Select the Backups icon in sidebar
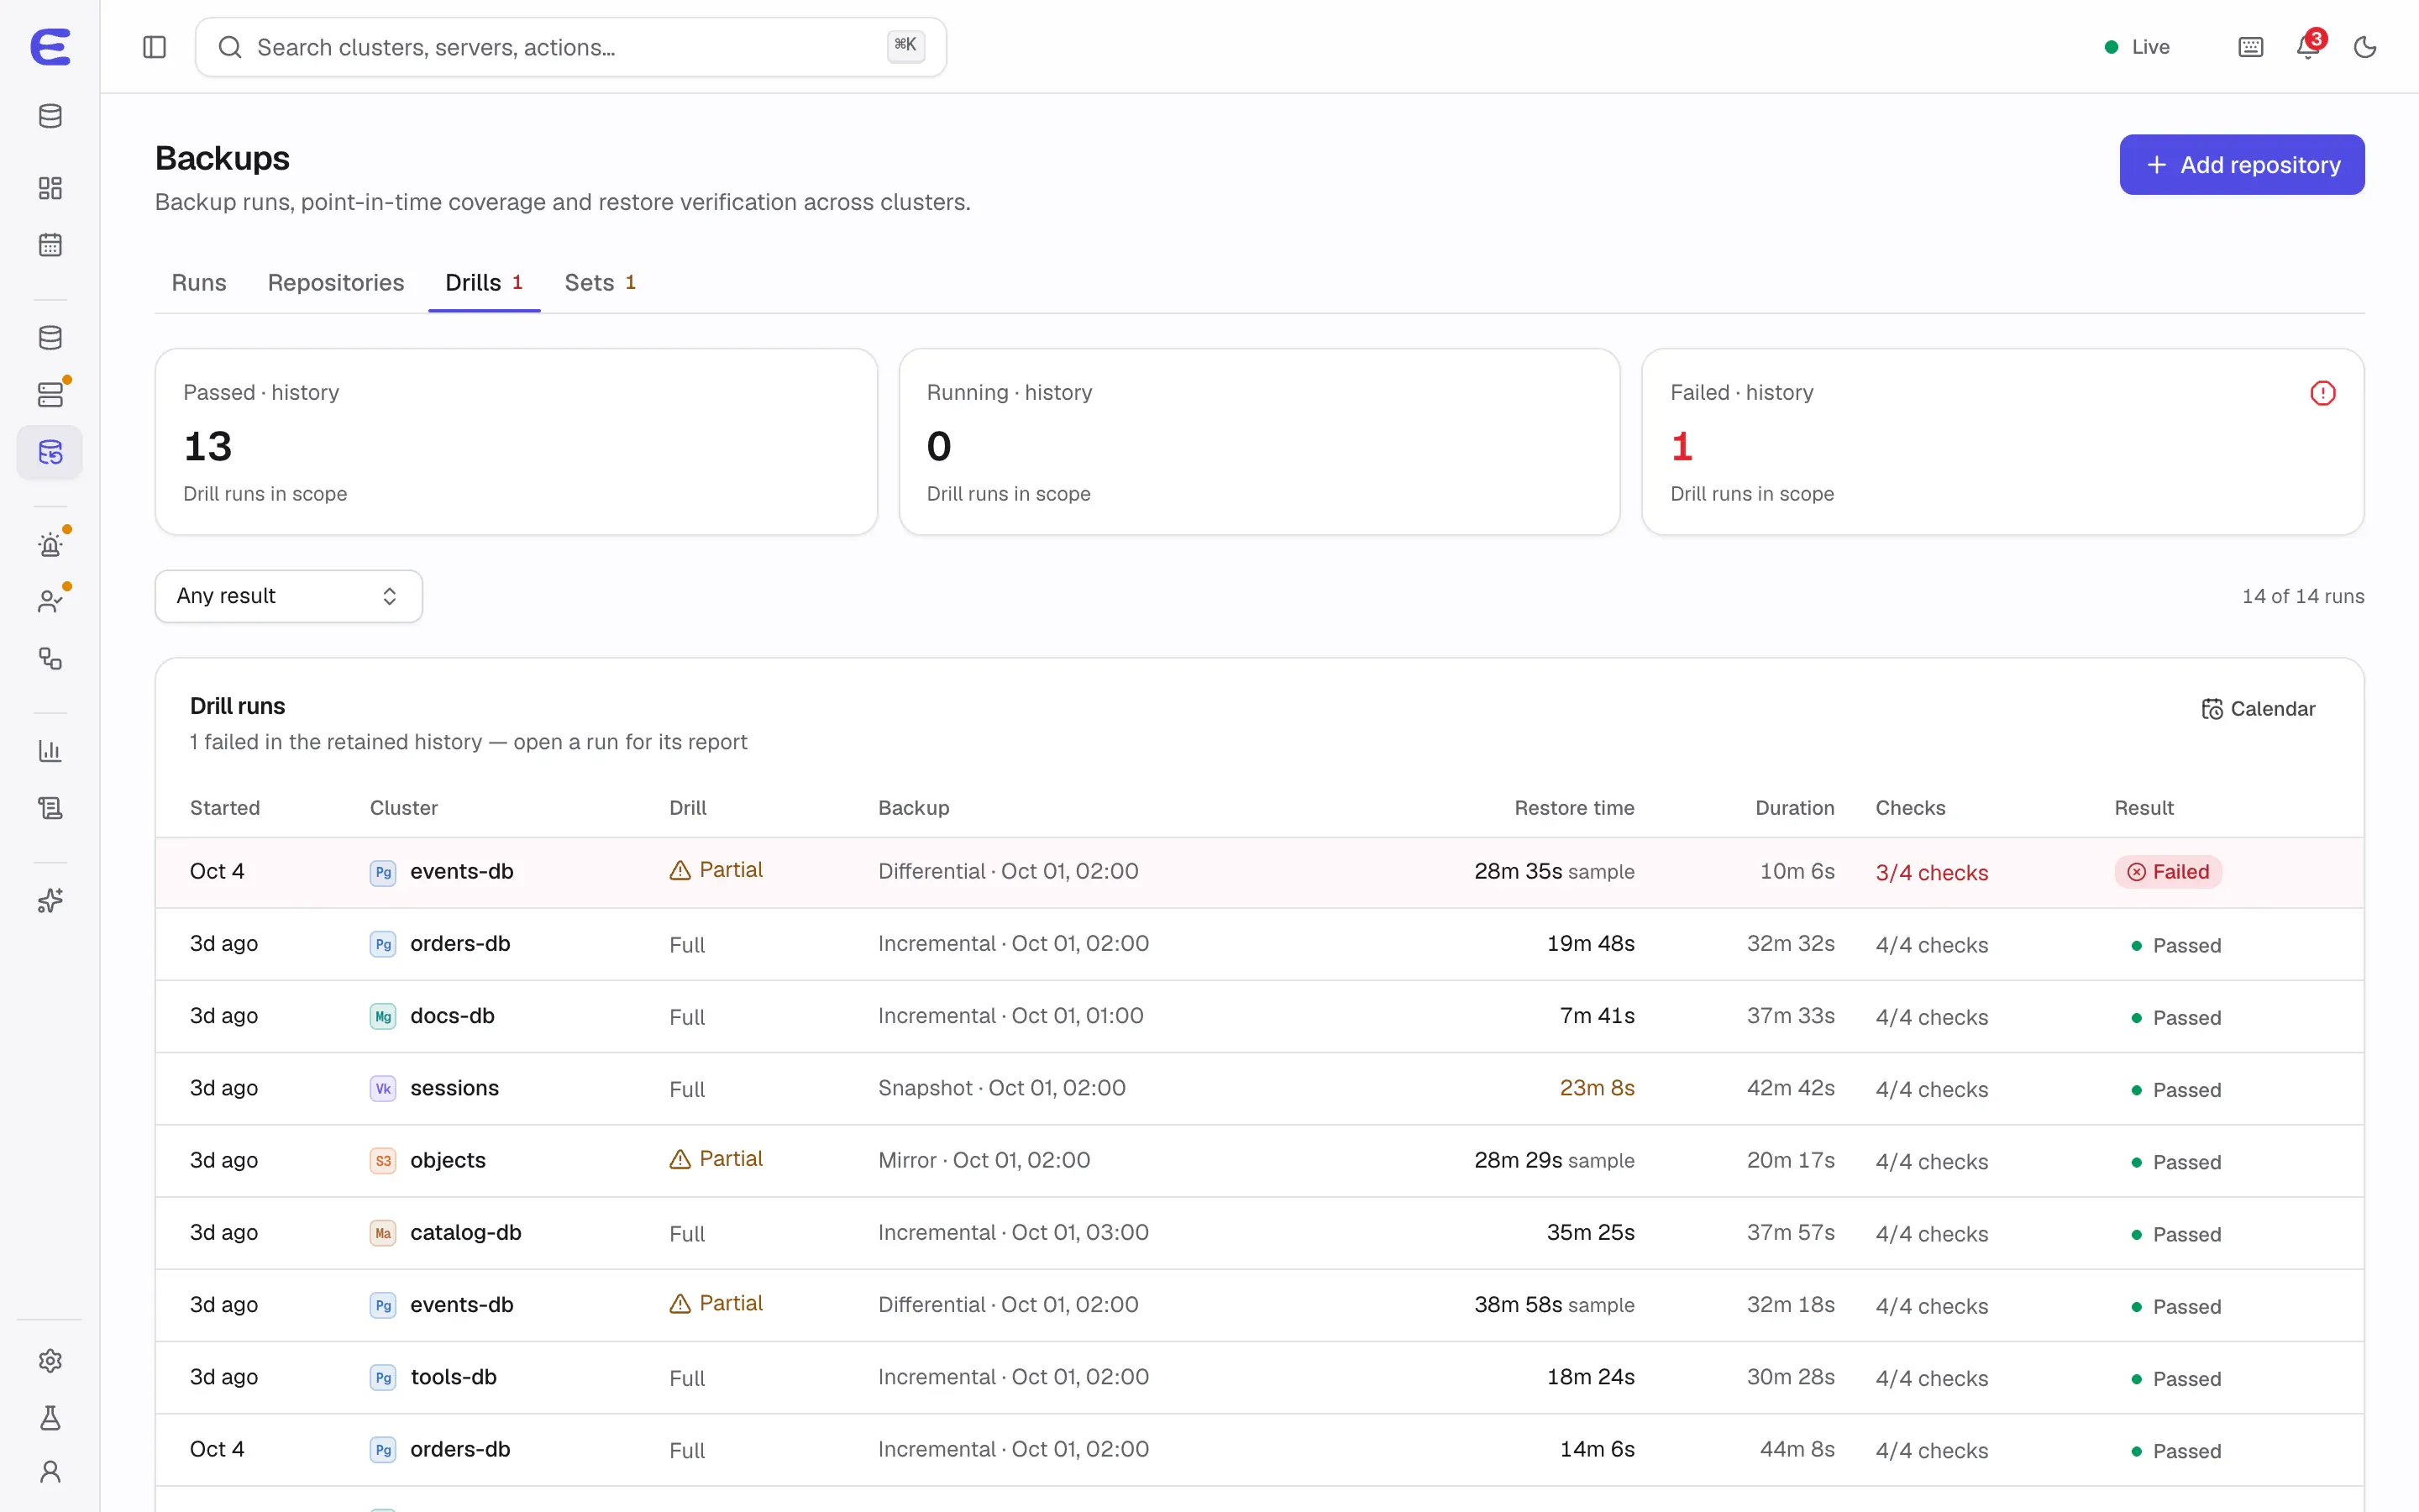This screenshot has width=2419, height=1512. click(x=50, y=452)
